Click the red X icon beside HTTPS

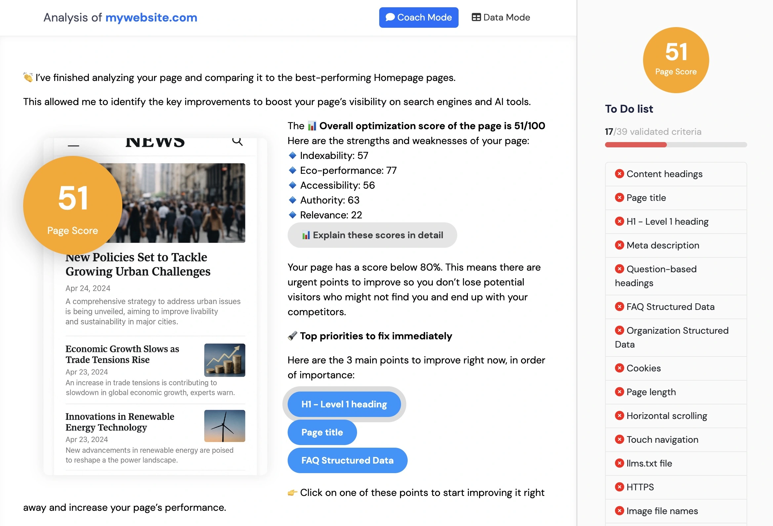click(619, 487)
